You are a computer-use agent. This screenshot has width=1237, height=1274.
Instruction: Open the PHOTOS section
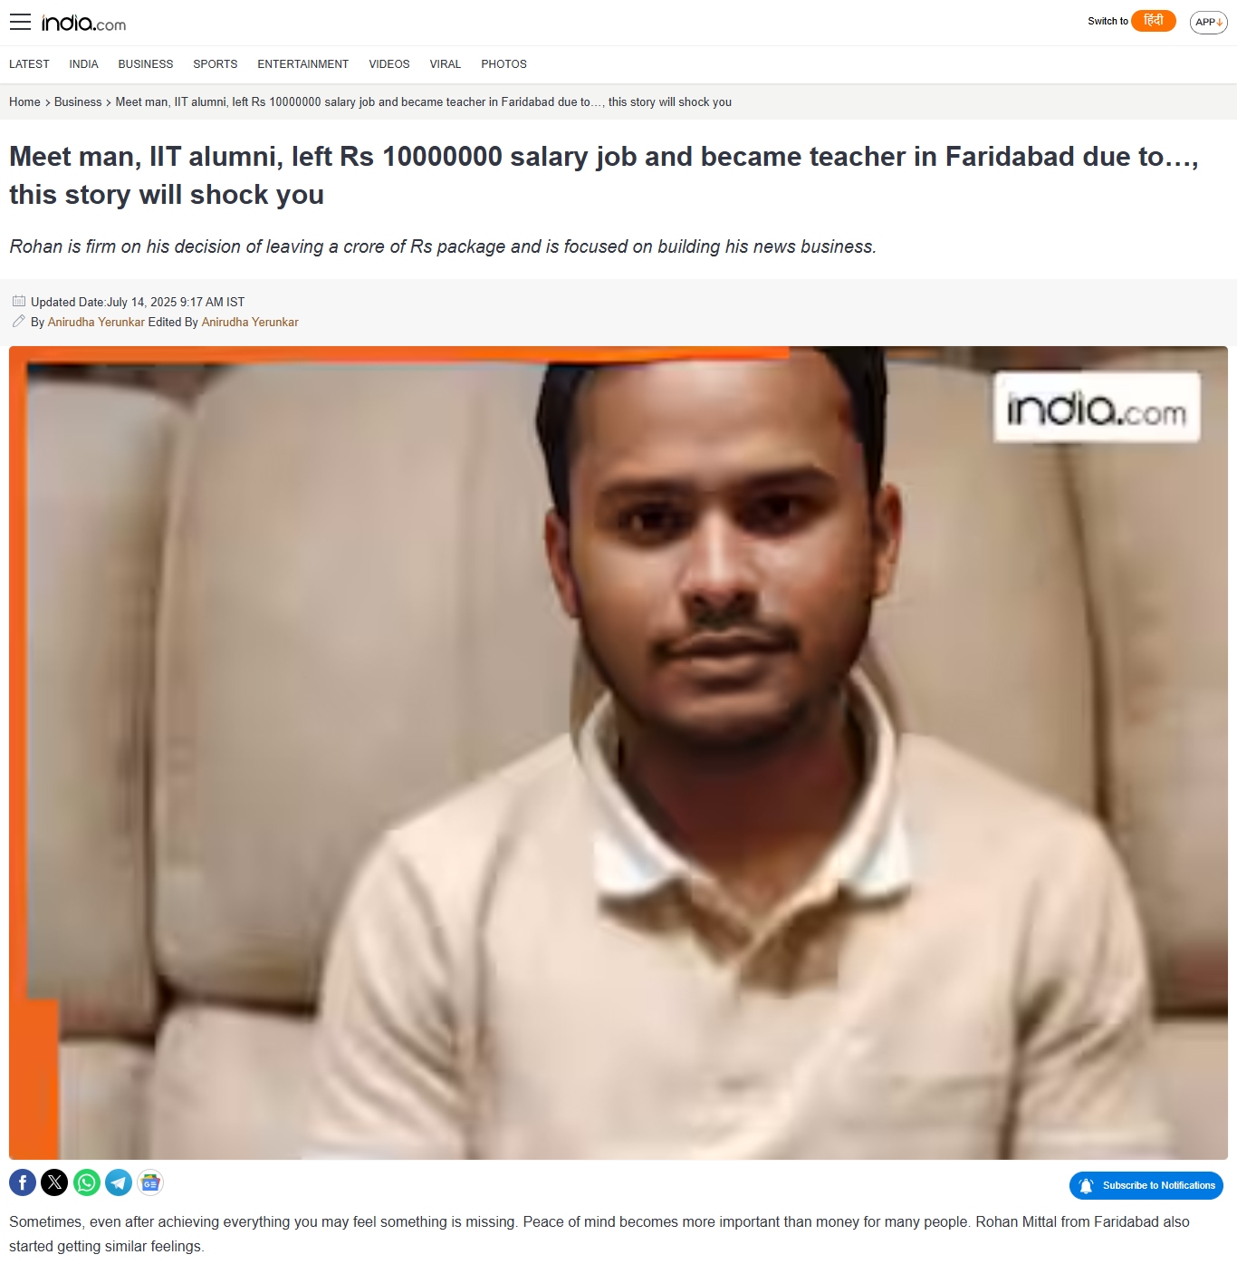click(x=503, y=64)
